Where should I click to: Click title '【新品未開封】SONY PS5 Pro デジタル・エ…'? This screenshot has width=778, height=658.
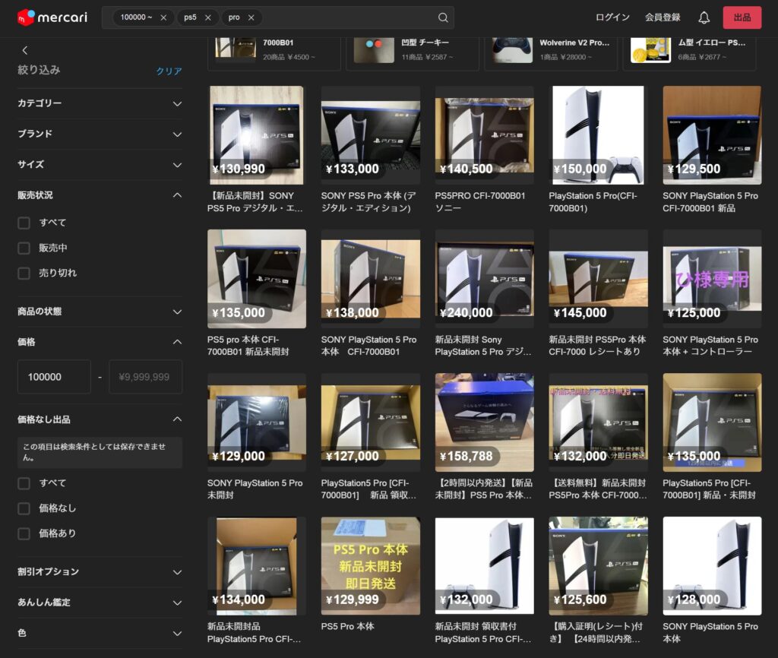[x=255, y=202]
